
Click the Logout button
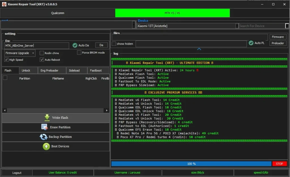tap(17, 173)
